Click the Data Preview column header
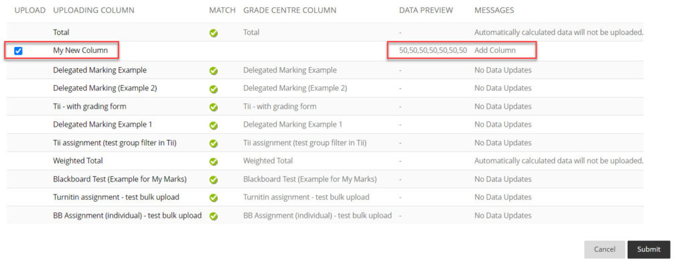The height and width of the screenshot is (260, 686). 425,10
